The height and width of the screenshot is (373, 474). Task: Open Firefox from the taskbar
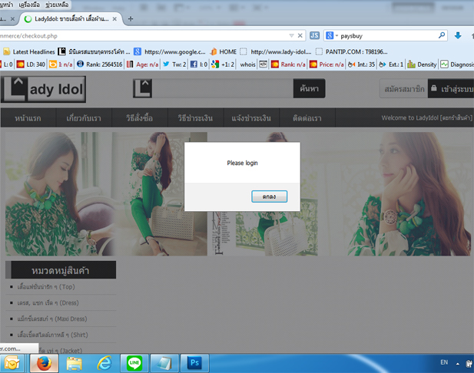coord(44,363)
